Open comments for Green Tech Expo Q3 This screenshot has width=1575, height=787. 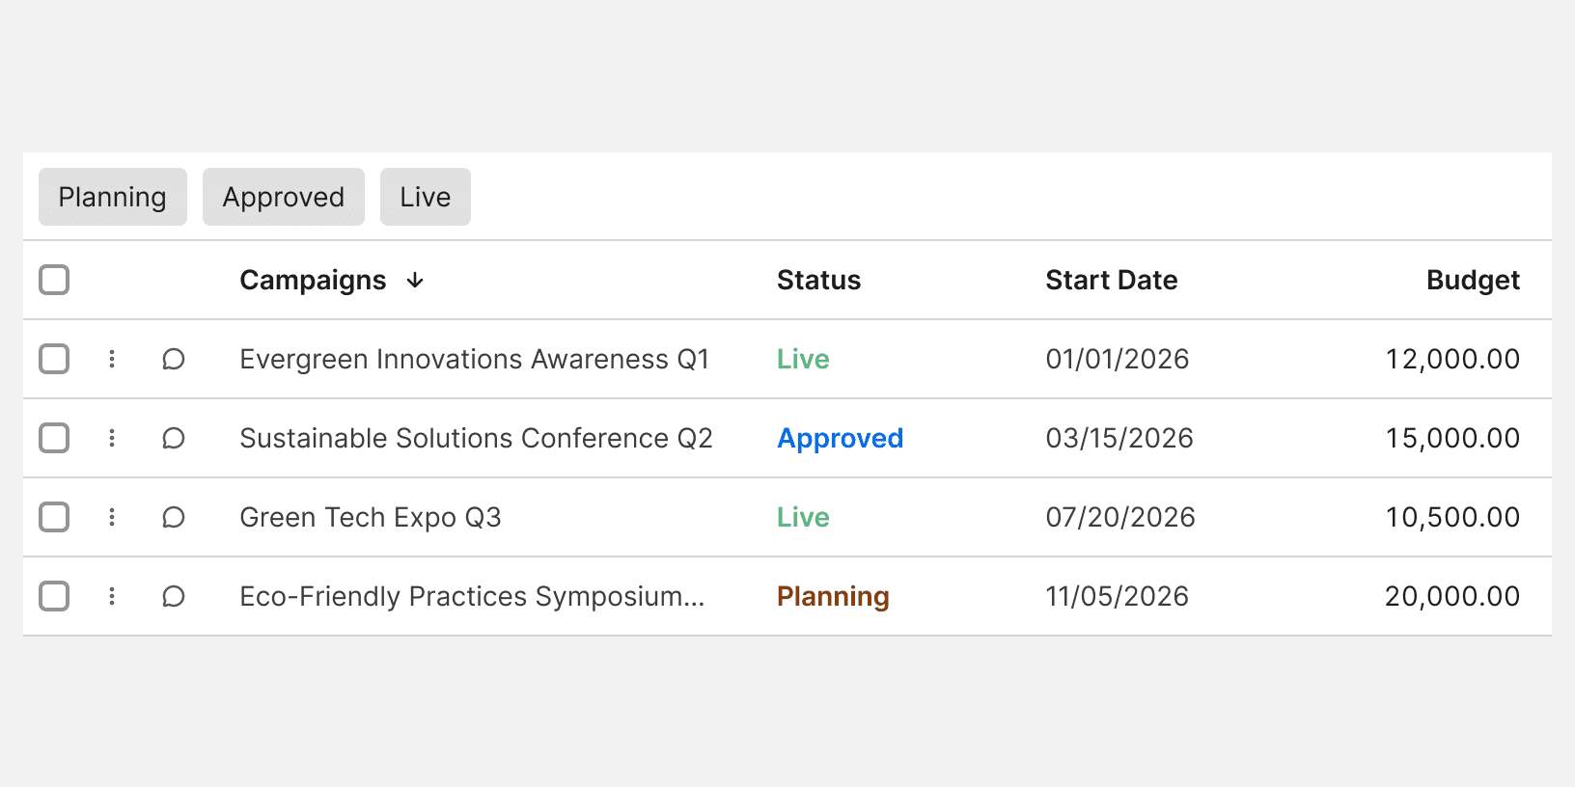coord(174,518)
